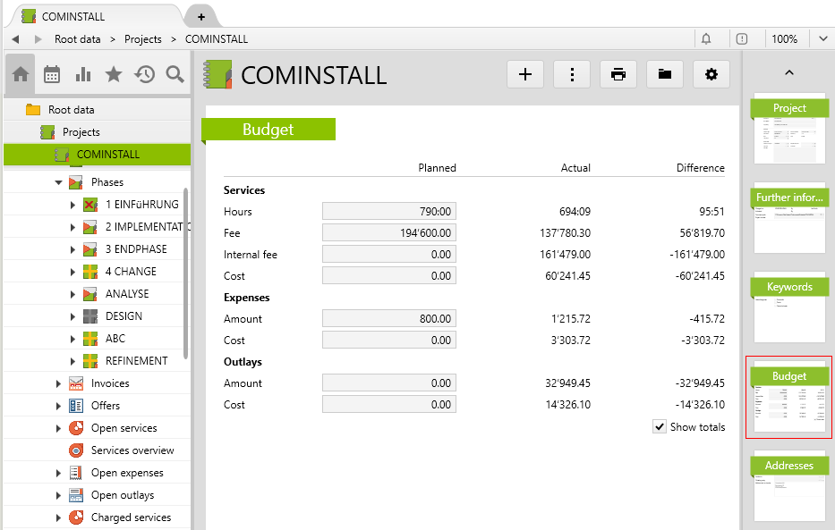Click the add plus button
The height and width of the screenshot is (530, 835).
(525, 74)
